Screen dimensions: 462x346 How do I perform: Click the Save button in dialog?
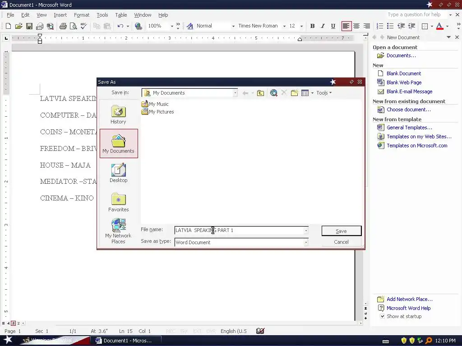tap(341, 231)
